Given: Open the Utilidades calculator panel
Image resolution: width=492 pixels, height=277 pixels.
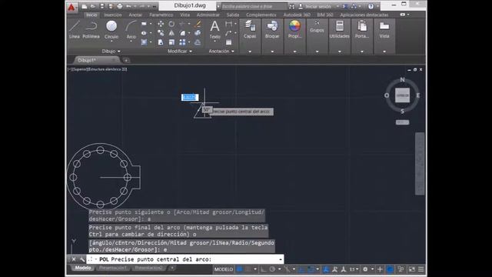Looking at the screenshot, I should [340, 29].
